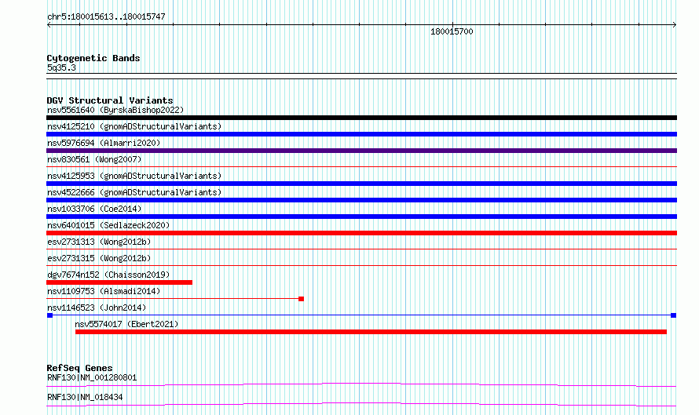The image size is (699, 415).
Task: Open the nsv5976694 (Almarri2020) label
Action: 104,143
